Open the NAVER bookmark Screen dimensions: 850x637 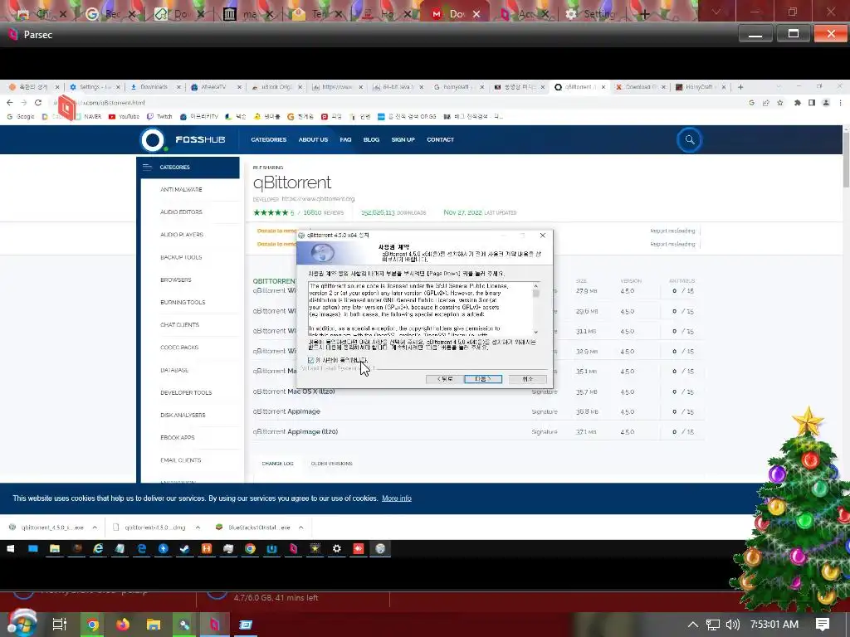[88, 116]
